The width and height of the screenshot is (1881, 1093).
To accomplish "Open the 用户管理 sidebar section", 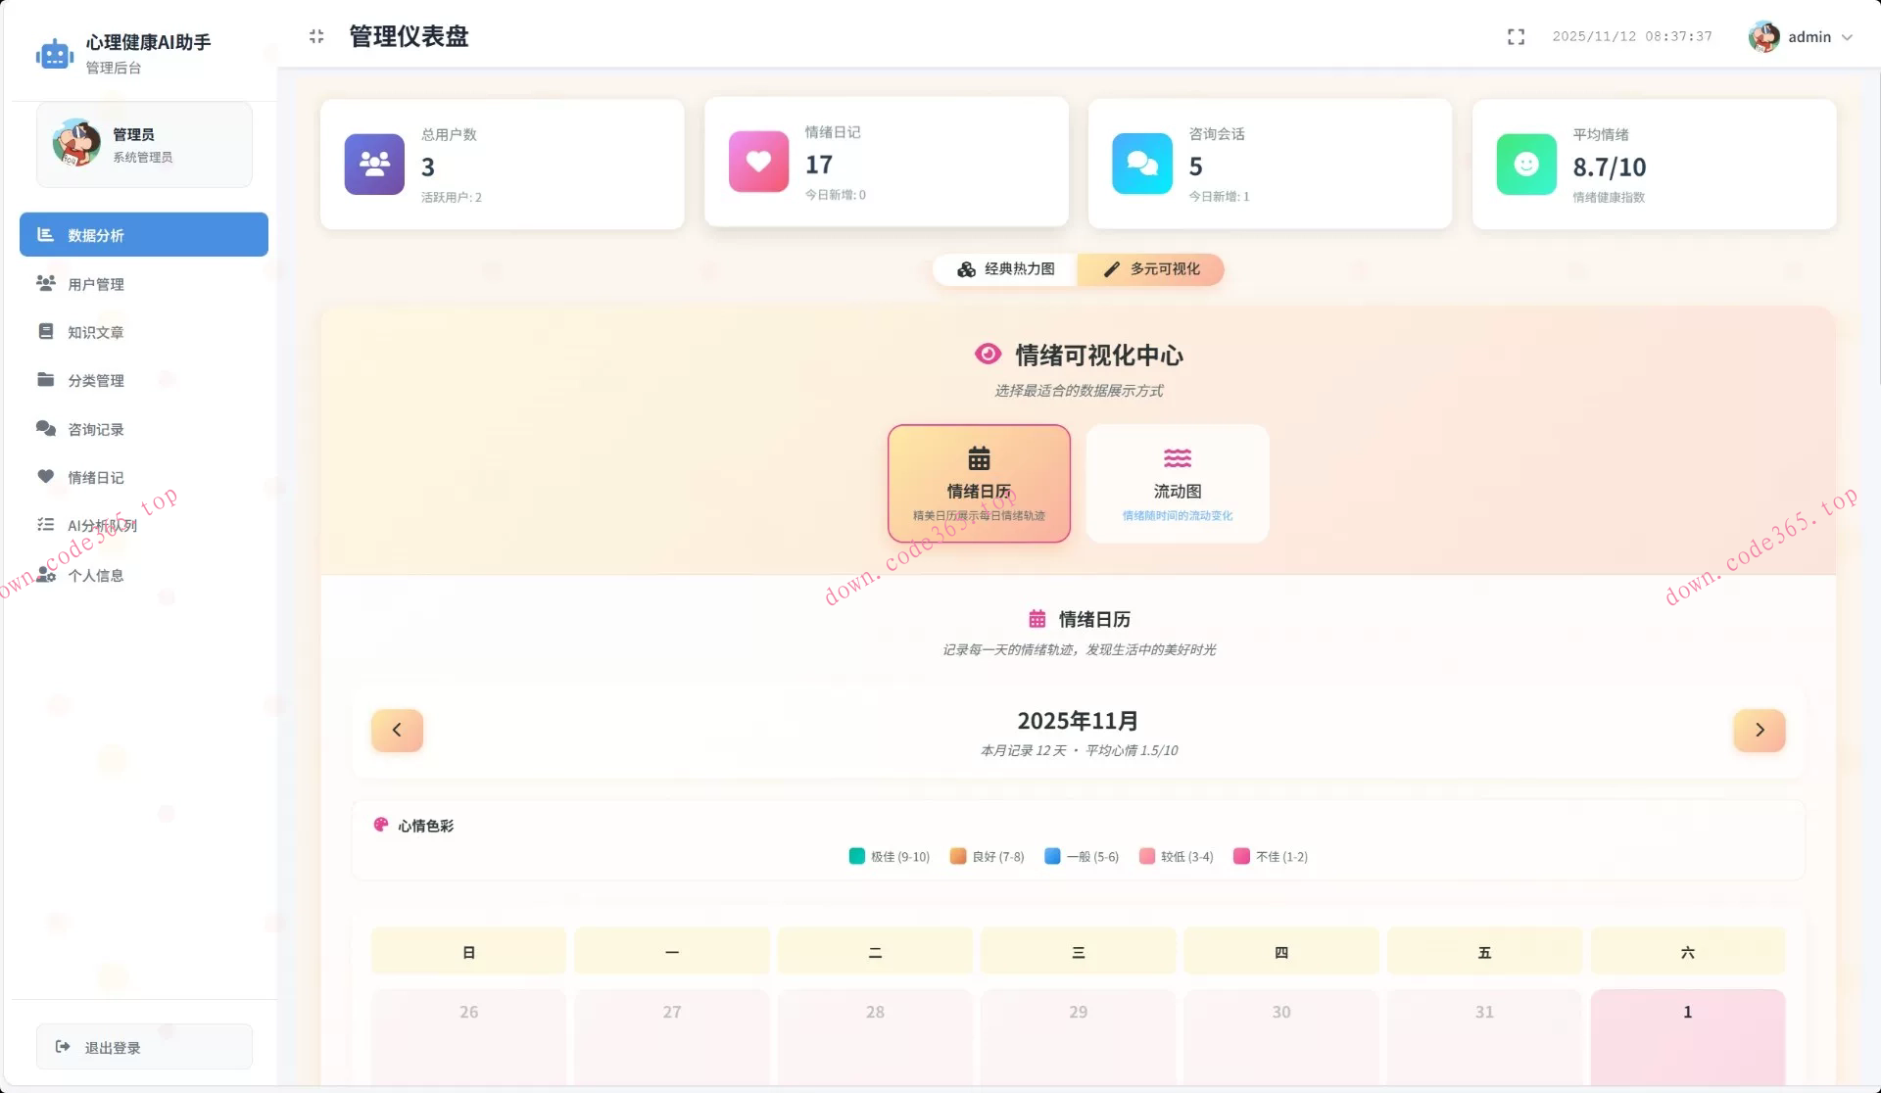I will [x=95, y=284].
